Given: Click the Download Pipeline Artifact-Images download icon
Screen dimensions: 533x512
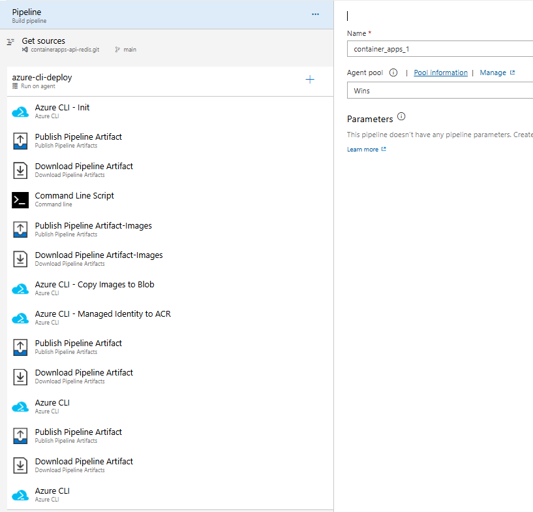Looking at the screenshot, I should coord(20,259).
